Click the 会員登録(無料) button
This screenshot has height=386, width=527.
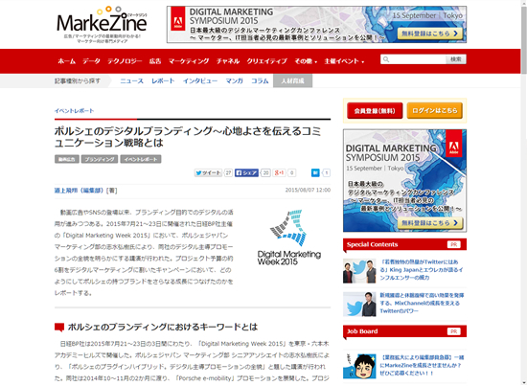375,110
